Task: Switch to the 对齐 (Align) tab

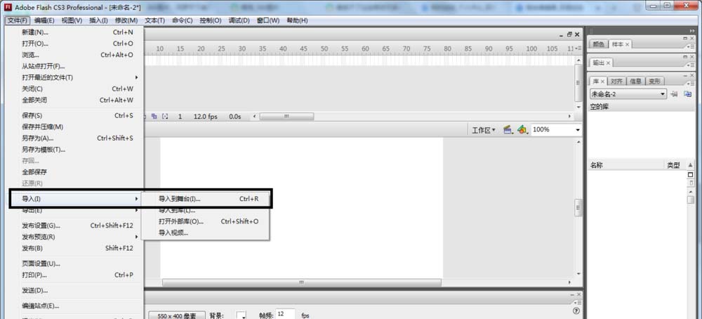Action: (616, 81)
